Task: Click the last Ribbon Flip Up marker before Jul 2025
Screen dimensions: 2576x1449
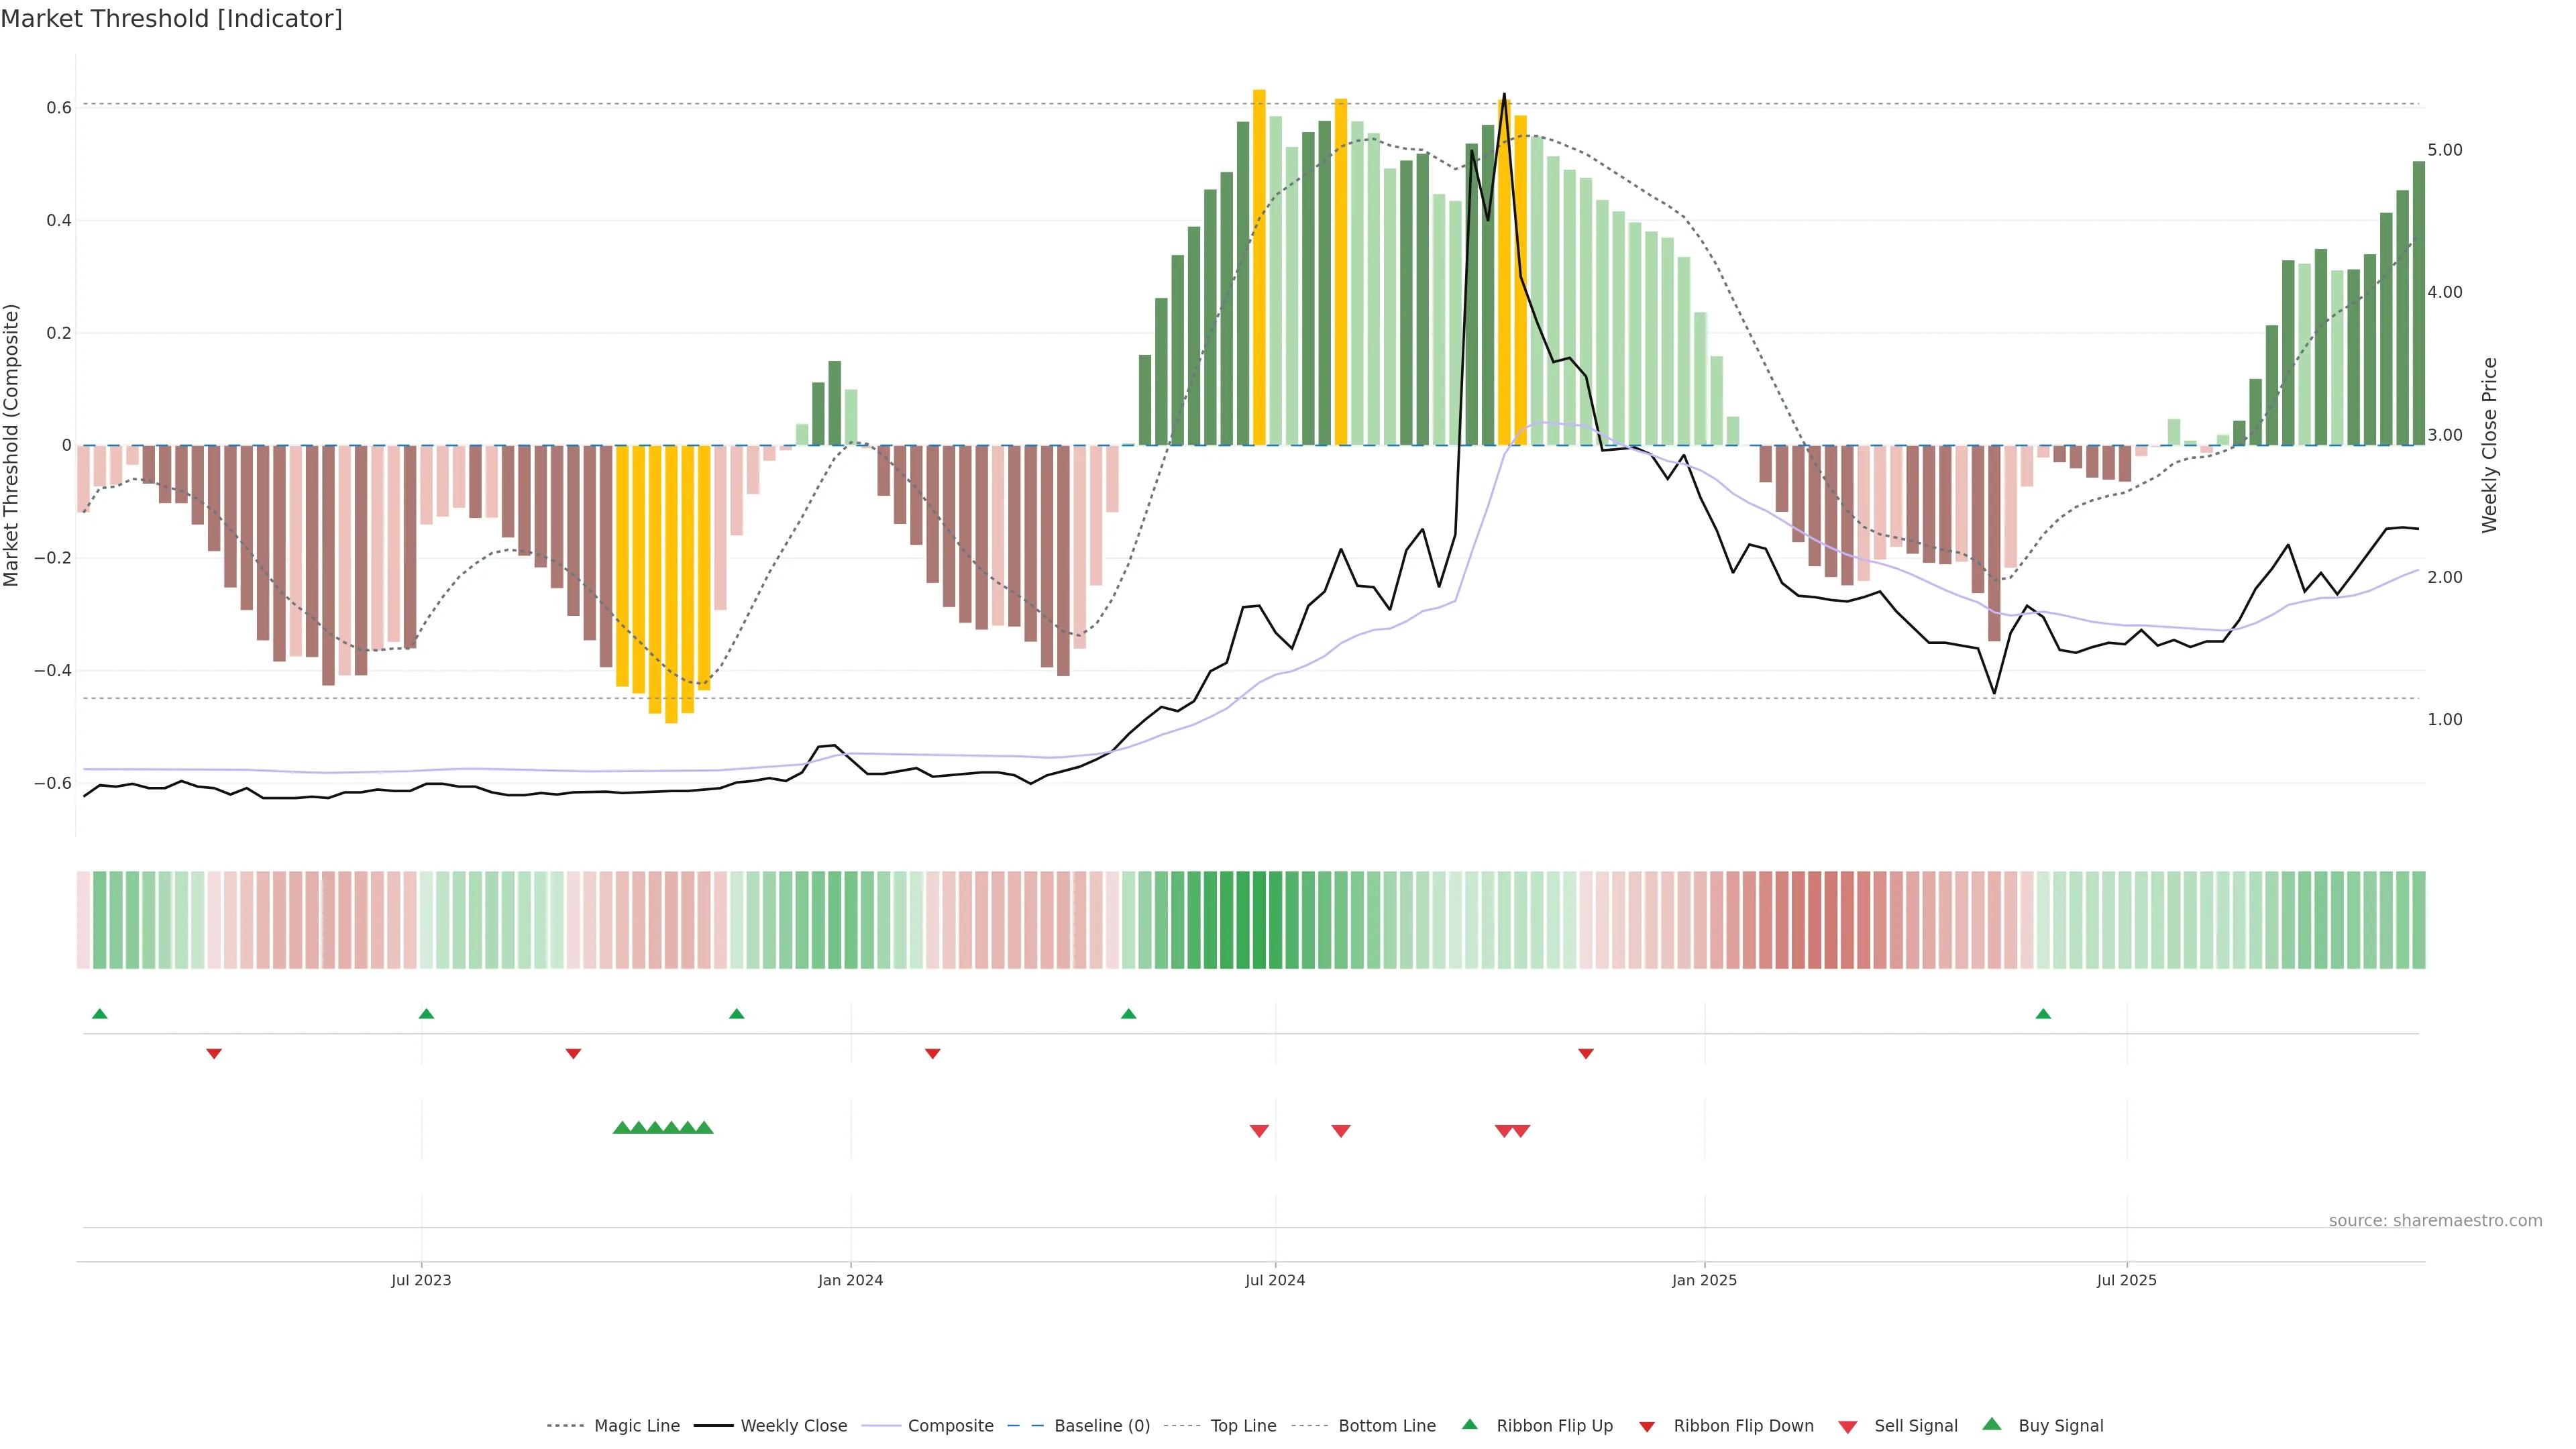Action: [x=2043, y=1014]
